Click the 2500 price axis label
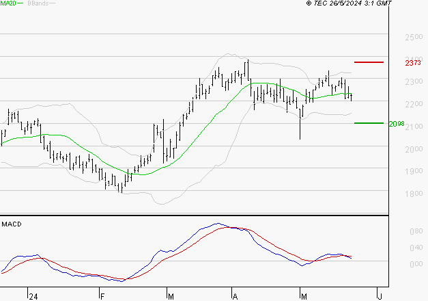 coord(414,37)
